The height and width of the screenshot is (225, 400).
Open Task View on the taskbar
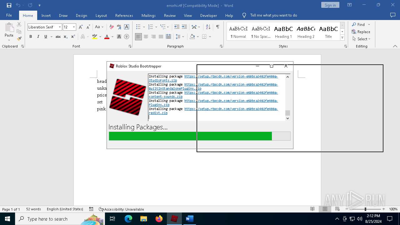pos(112,219)
